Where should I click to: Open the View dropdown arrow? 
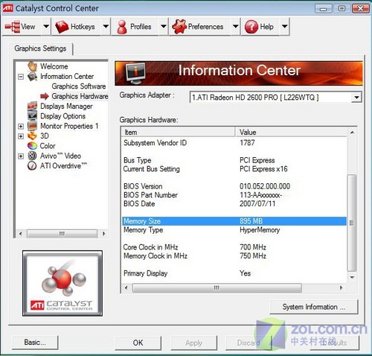46,26
